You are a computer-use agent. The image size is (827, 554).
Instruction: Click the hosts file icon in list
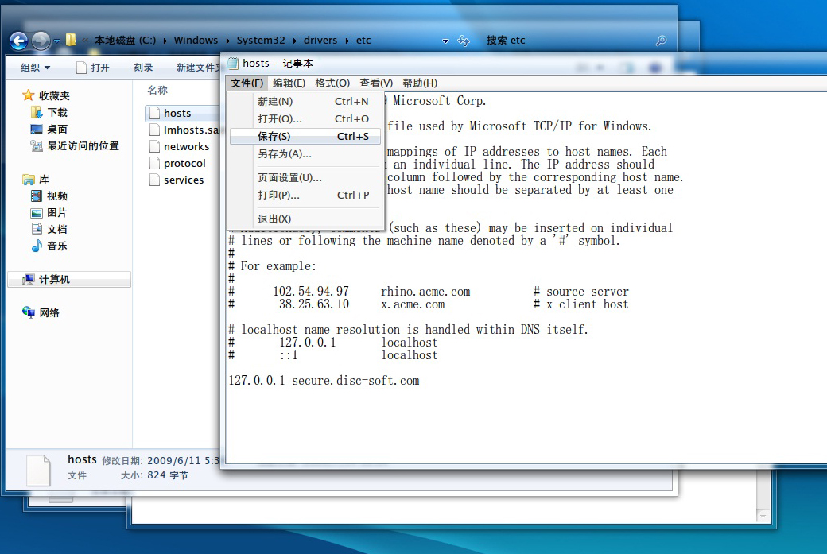pyautogui.click(x=154, y=114)
